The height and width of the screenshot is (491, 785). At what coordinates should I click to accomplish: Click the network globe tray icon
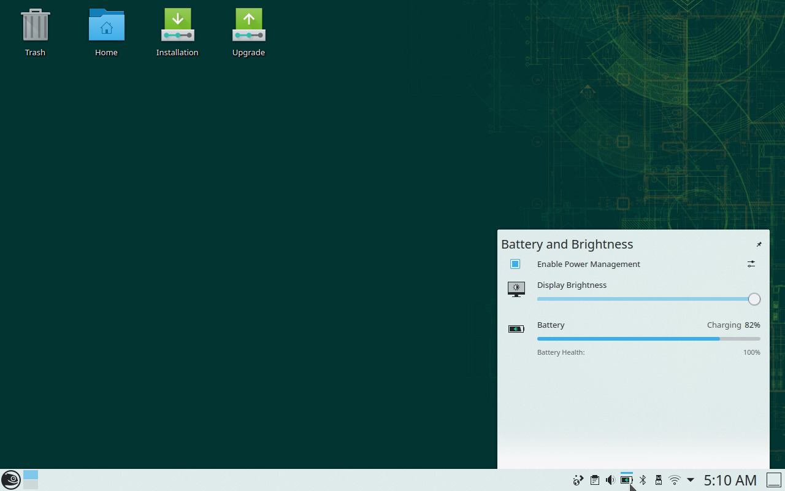578,480
